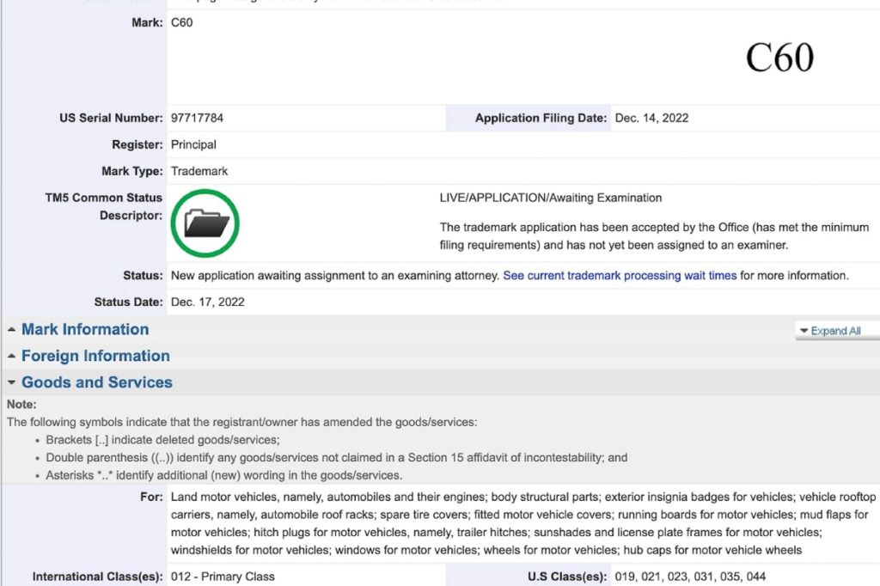Click the Application Filing Date label
The image size is (880, 586).
[x=541, y=118]
